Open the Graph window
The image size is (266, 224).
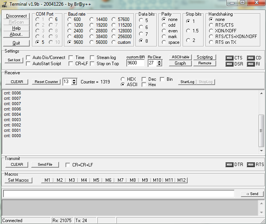[180, 63]
